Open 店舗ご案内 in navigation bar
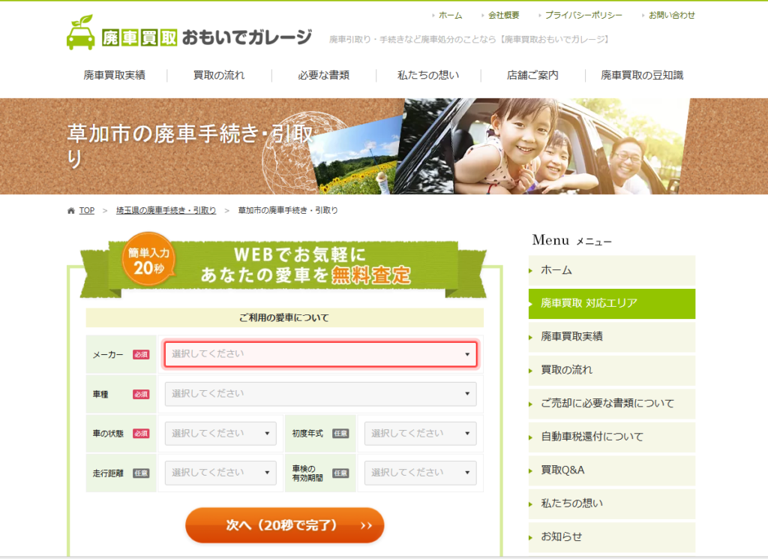The height and width of the screenshot is (559, 768). [x=532, y=75]
